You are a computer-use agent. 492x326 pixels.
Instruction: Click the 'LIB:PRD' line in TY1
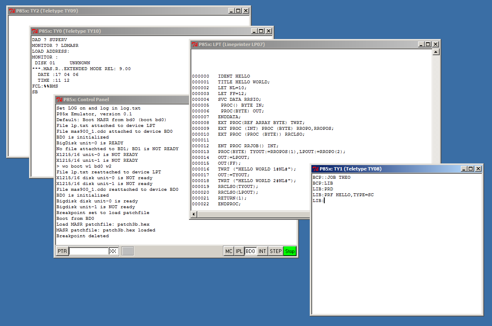click(323, 189)
